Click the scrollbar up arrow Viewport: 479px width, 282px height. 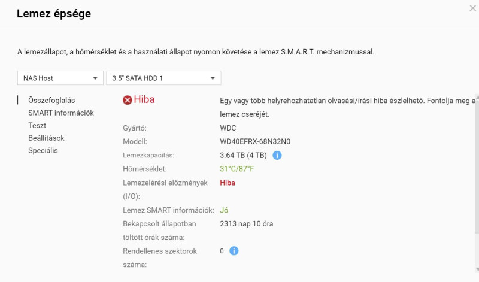pos(477,96)
